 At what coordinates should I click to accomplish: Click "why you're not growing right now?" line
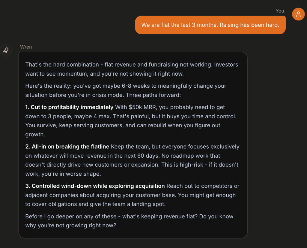[x=70, y=225]
